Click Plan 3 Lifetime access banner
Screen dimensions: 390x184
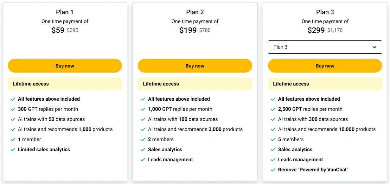coord(325,84)
